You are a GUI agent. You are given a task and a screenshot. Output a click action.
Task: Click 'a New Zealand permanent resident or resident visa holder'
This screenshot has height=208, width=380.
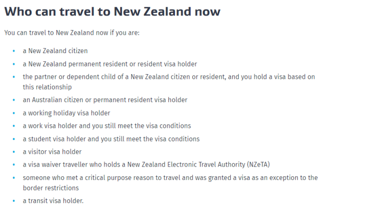pyautogui.click(x=109, y=64)
